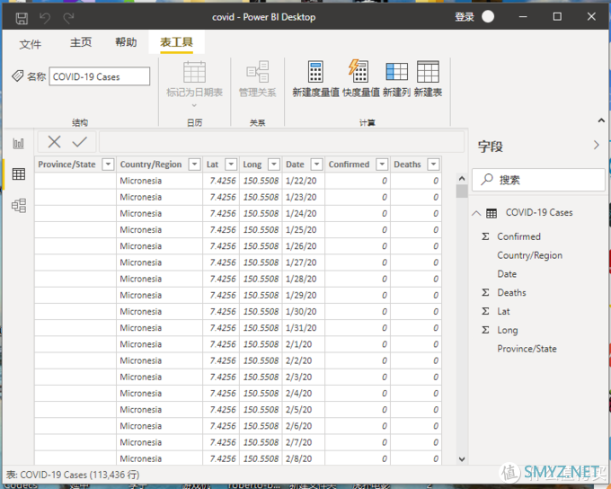Image resolution: width=611 pixels, height=489 pixels.
Task: Open Country/Region column filter dropdown
Action: [194, 164]
